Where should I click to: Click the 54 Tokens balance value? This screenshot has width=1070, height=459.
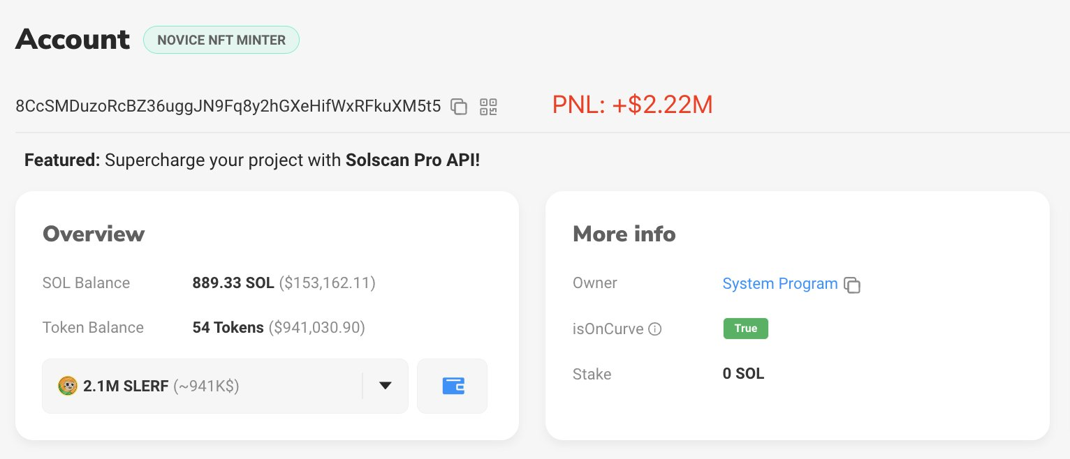[228, 327]
